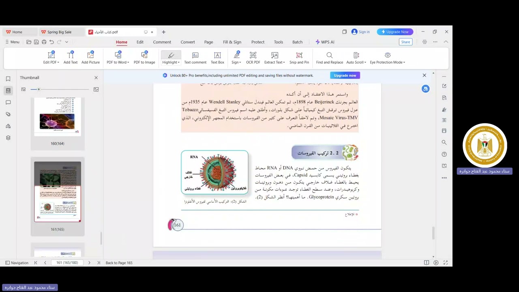Click the blue floating translate button
The width and height of the screenshot is (519, 292).
pyautogui.click(x=425, y=89)
